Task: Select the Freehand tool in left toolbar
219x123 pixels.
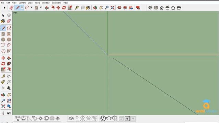Action: [9, 28]
